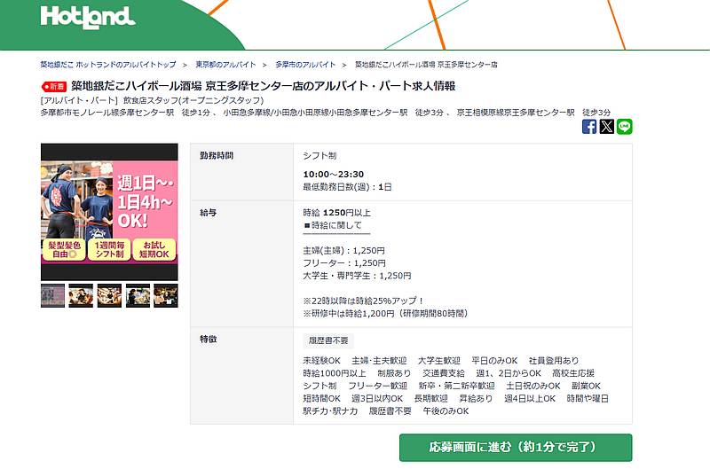Image resolution: width=710 pixels, height=469 pixels.
Task: Click the 長期歓迎 feature tag
Action: [430, 398]
